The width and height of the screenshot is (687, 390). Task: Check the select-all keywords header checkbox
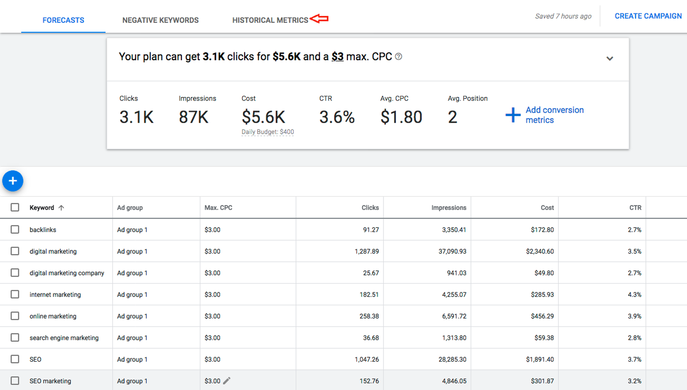(x=15, y=207)
